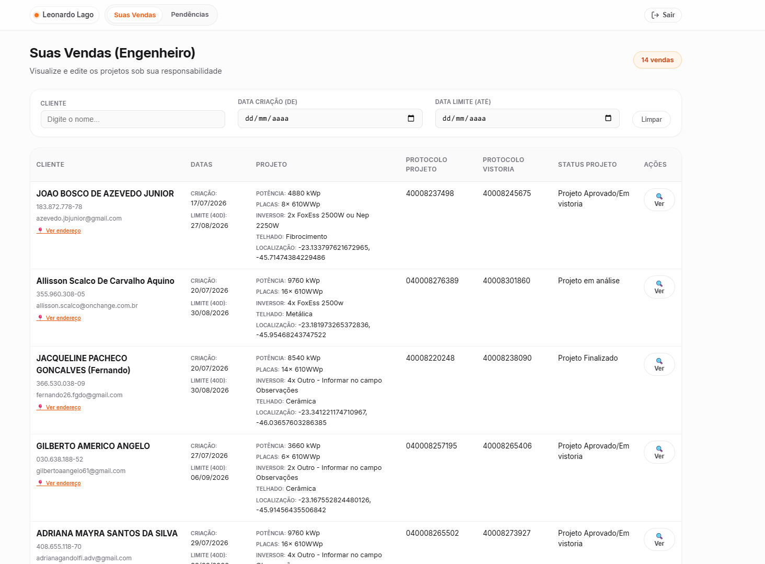765x564 pixels.
Task: Select the Suas Vendas tab
Action: tap(135, 15)
